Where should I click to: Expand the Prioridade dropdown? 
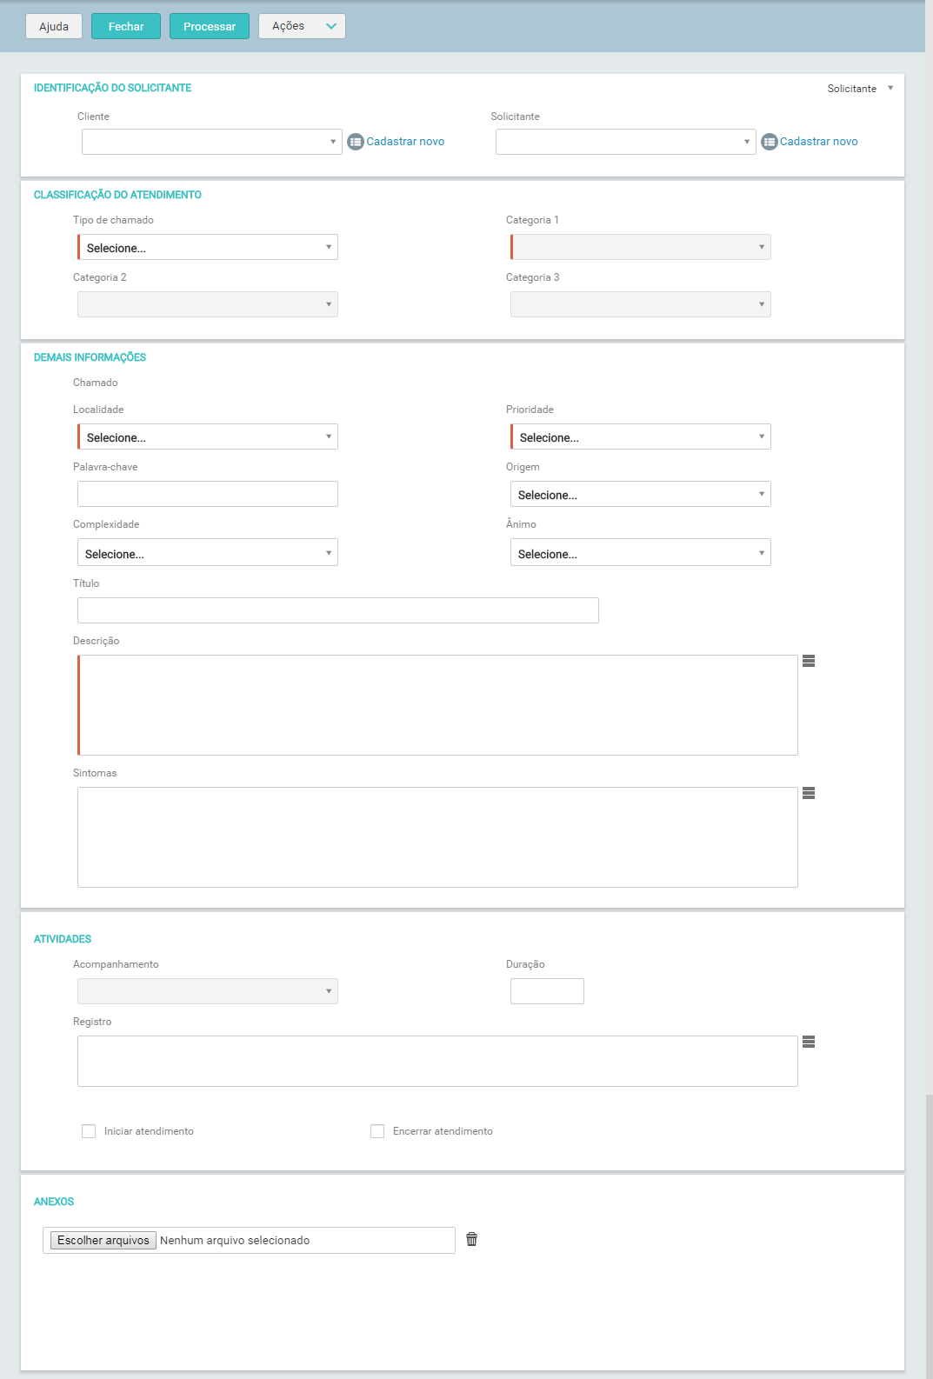pyautogui.click(x=641, y=436)
